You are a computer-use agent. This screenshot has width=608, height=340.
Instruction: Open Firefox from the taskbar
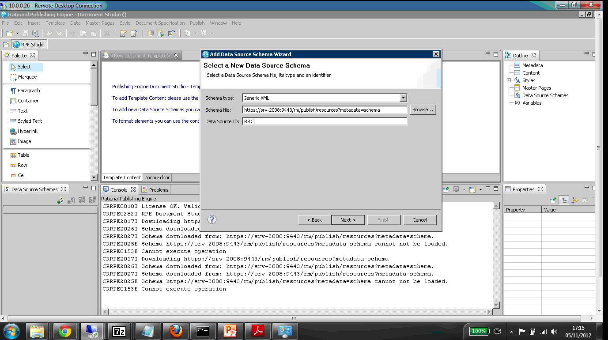(x=175, y=331)
